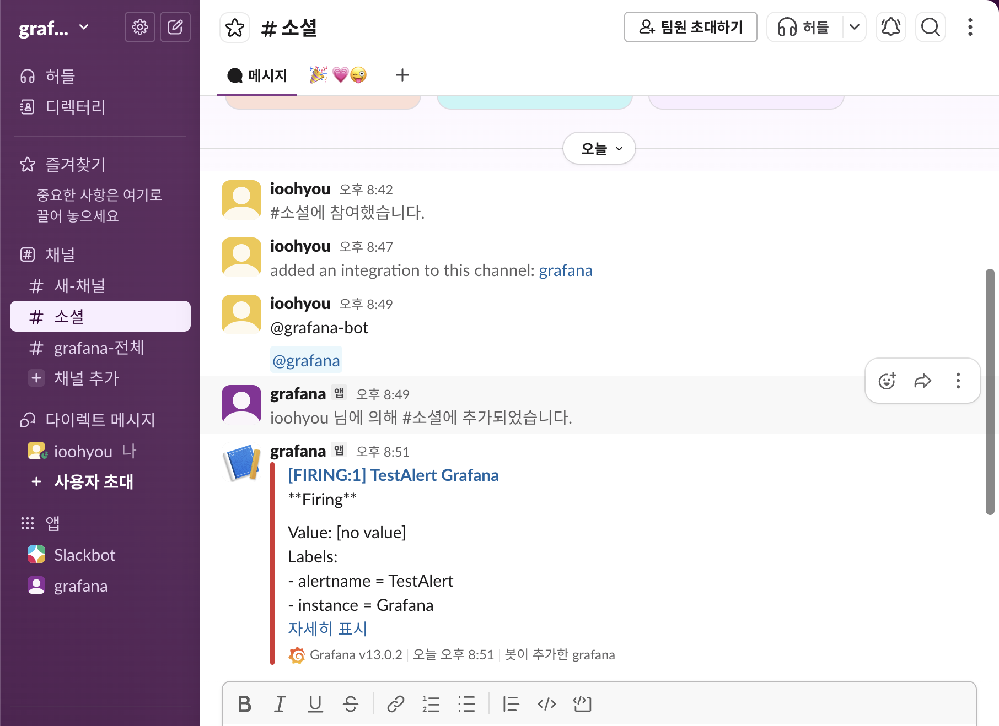Screen dimensions: 999x726
Task: Click grafana purple avatar on 8:49 message
Action: pyautogui.click(x=241, y=405)
